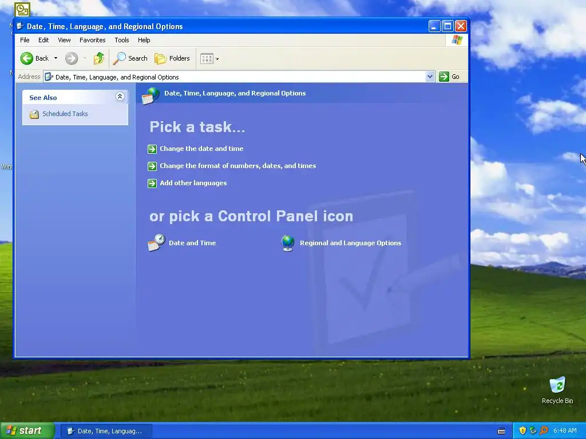
Task: Expand the Address bar dropdown list
Action: 430,77
